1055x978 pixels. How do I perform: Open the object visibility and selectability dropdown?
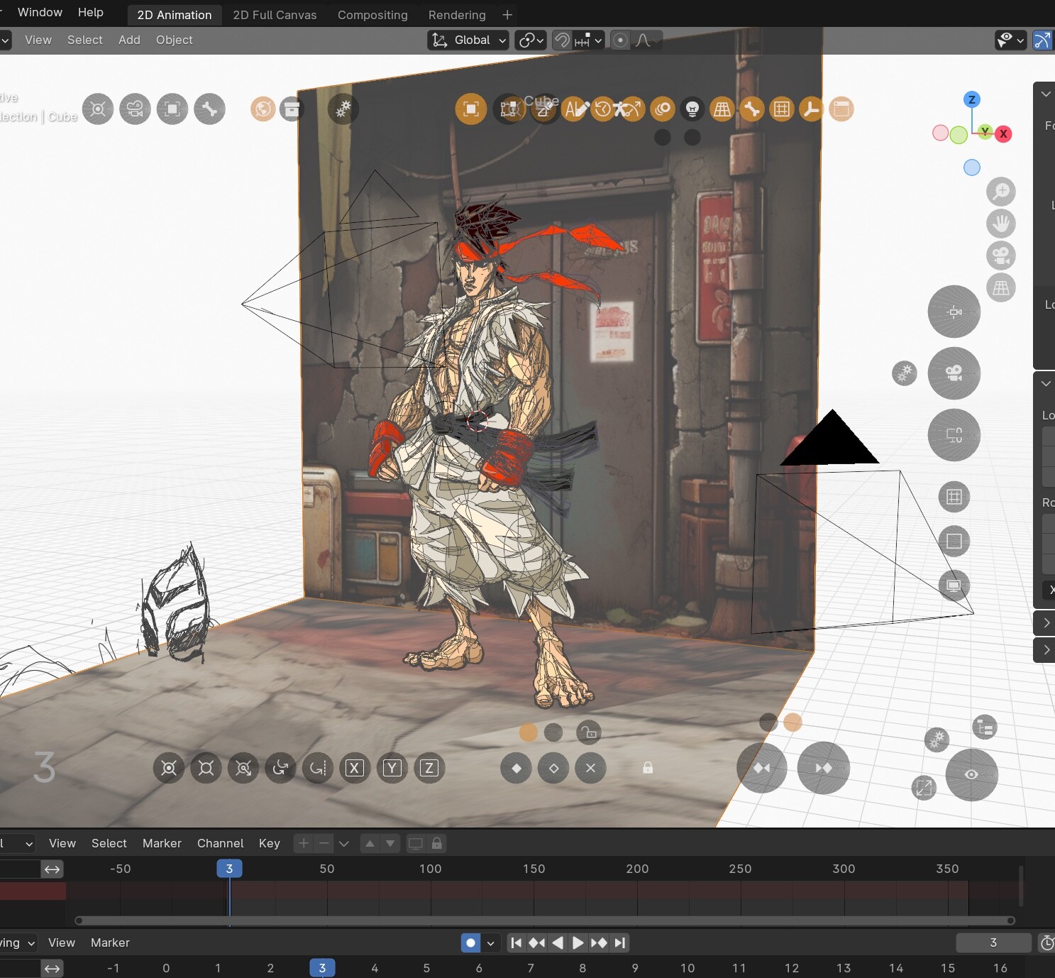click(x=1010, y=40)
